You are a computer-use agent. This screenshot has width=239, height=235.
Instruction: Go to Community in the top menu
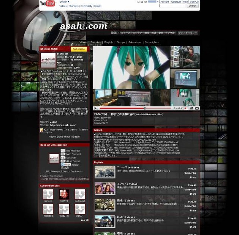86,6
